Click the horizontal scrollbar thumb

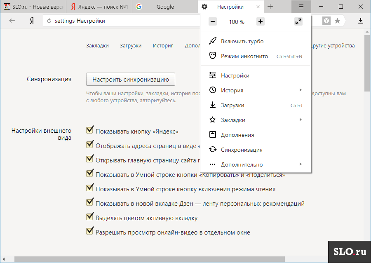(x=150, y=259)
